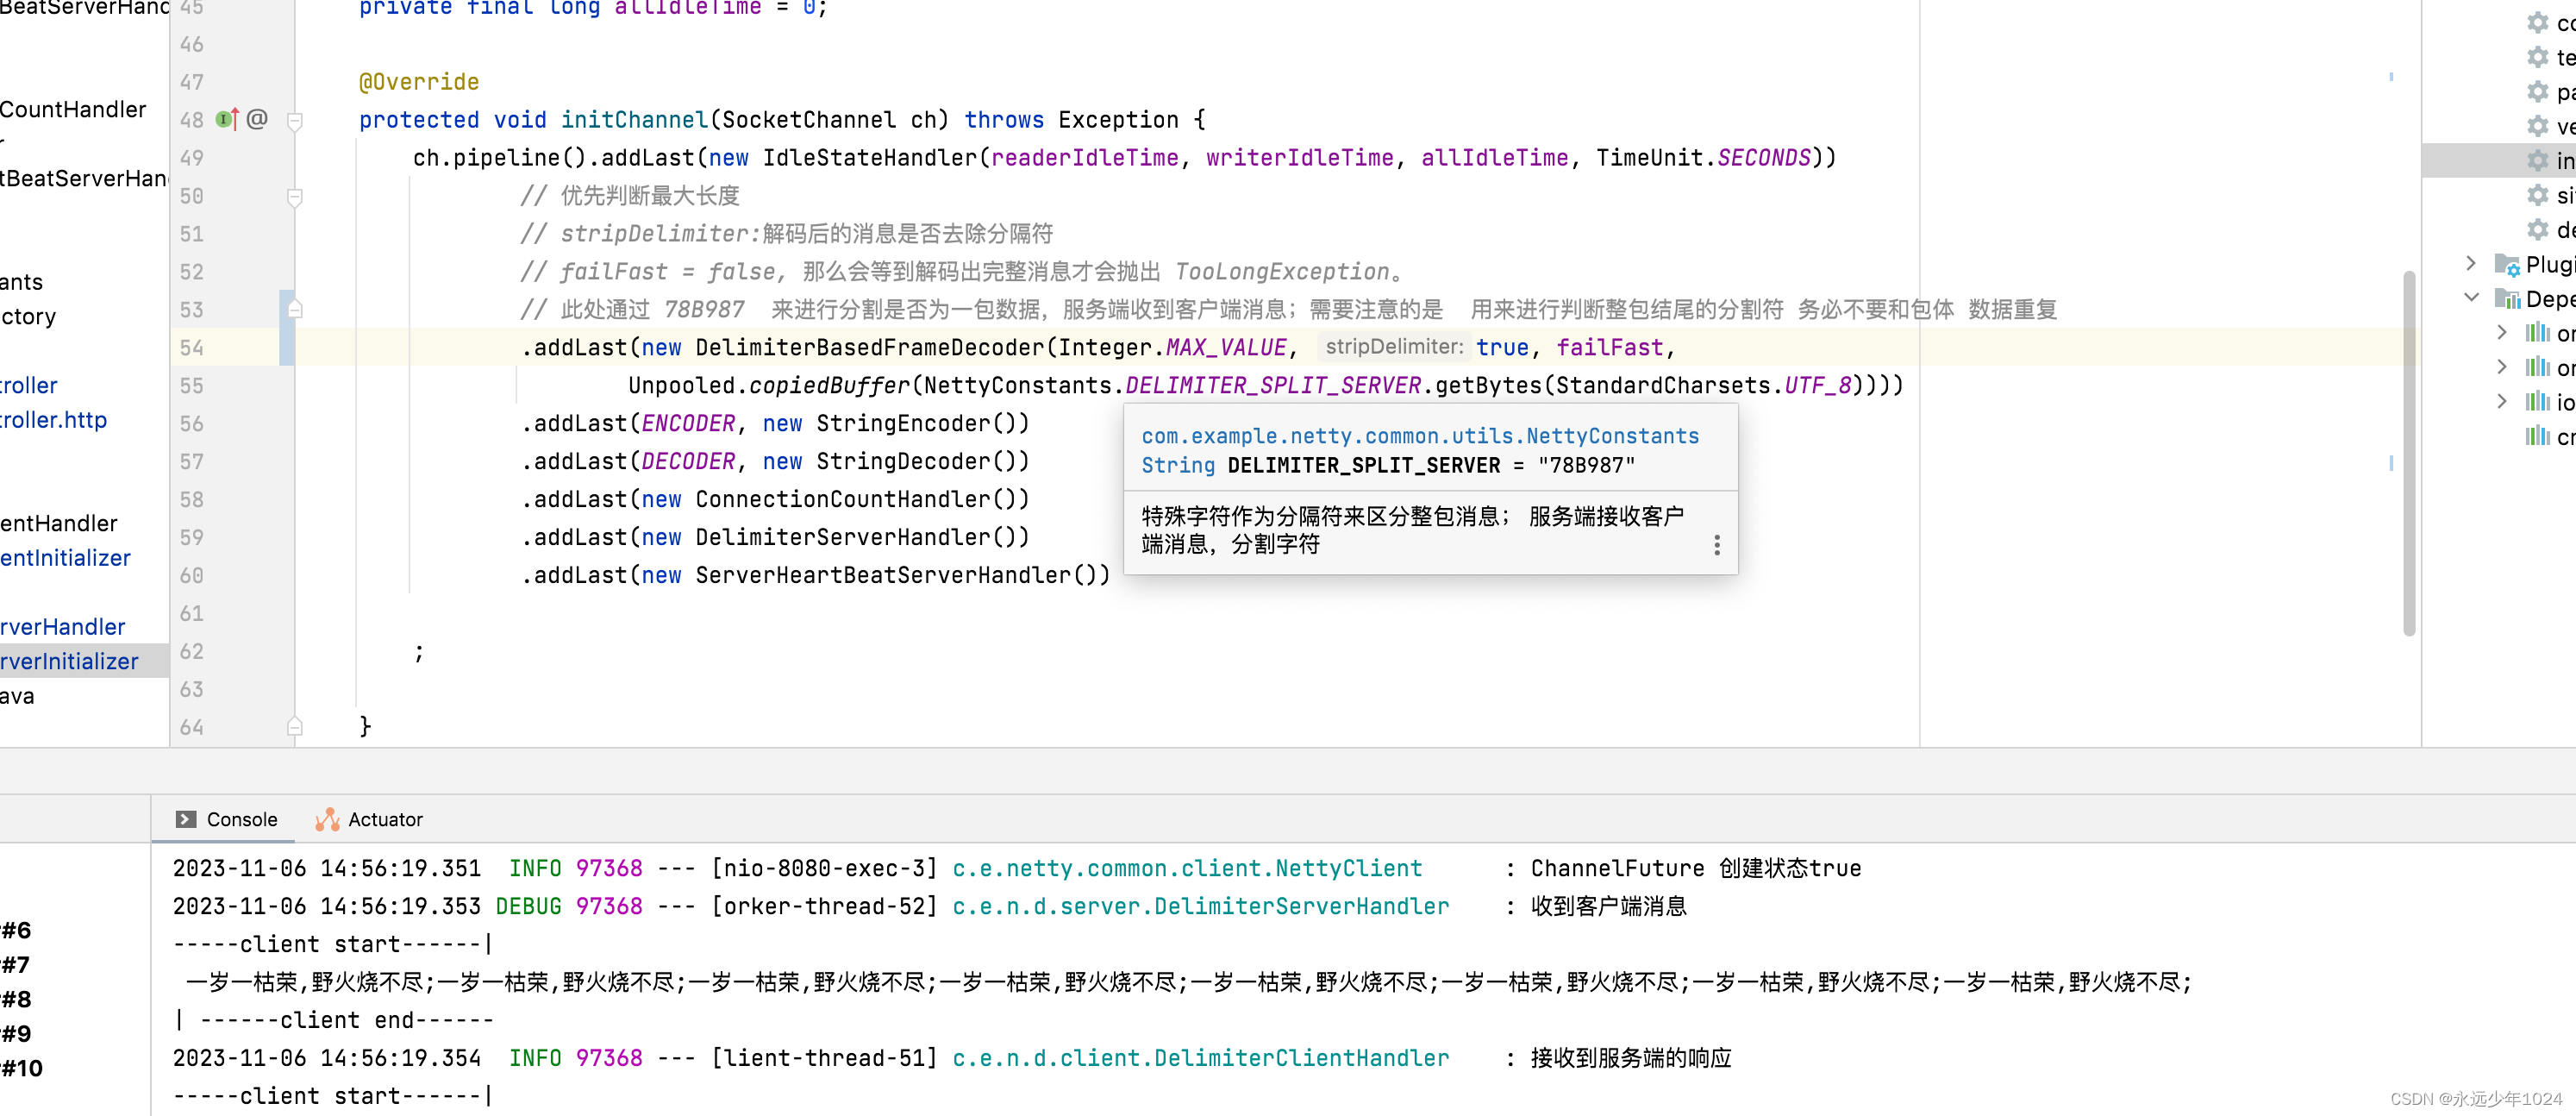2576x1116 pixels.
Task: Click the stripDelimiter parameter hint on line 54
Action: (x=1394, y=346)
